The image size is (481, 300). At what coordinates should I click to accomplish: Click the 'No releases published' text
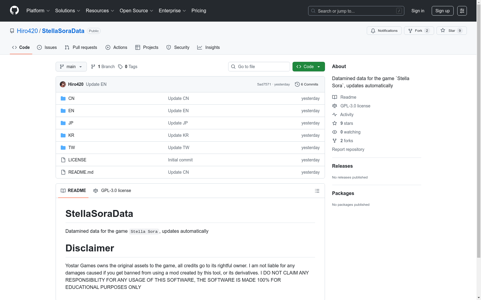[350, 177]
